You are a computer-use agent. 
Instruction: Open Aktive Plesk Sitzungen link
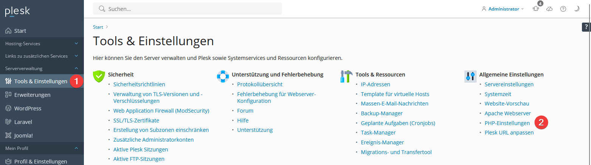141,150
